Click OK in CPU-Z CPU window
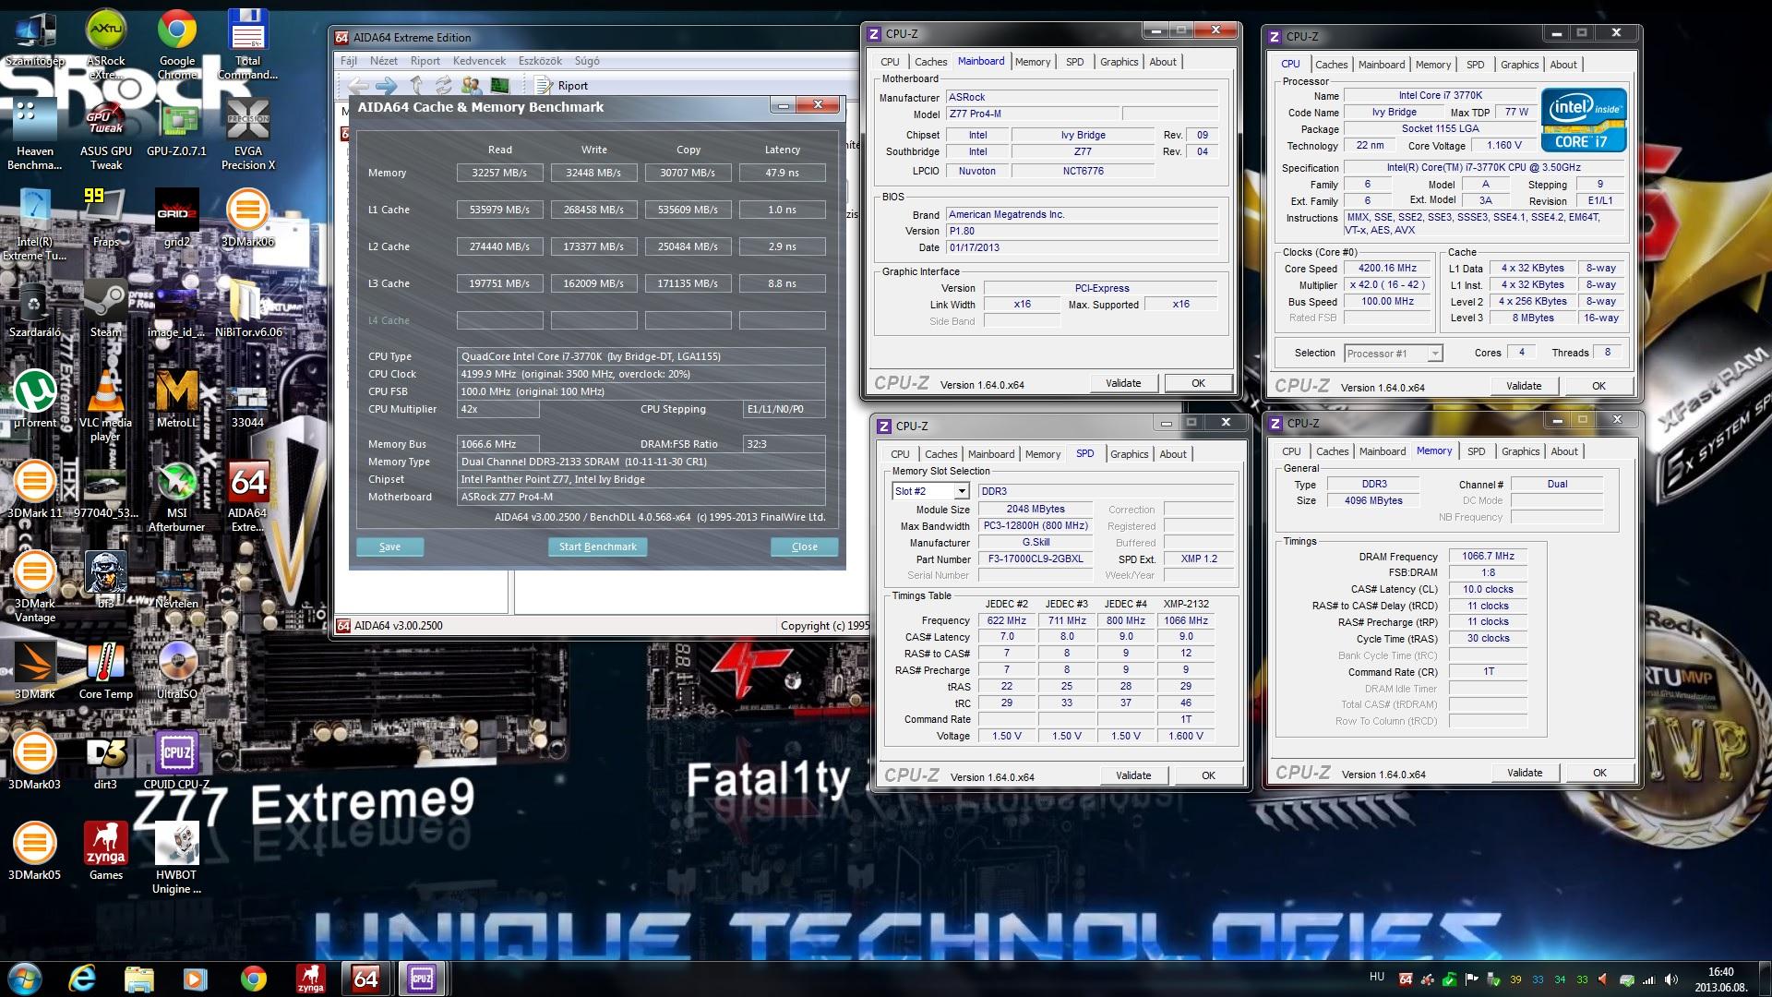Viewport: 1772px width, 997px height. click(1598, 386)
